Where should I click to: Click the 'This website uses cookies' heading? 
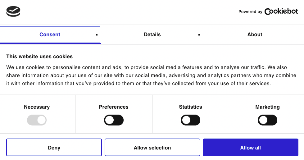(39, 57)
